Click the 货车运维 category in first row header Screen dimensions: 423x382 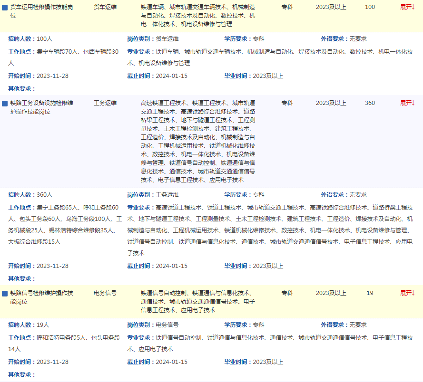[x=105, y=8]
